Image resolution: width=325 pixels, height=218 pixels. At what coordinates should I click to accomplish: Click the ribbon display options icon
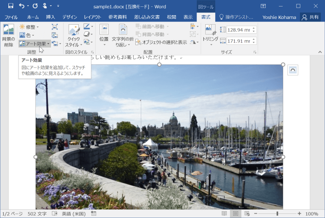[263, 6]
